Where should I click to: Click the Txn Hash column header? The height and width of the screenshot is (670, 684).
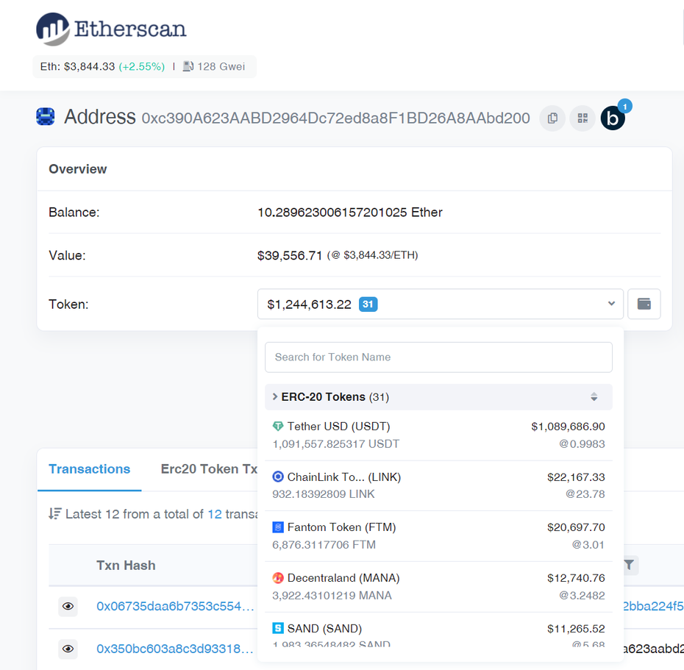pos(126,566)
